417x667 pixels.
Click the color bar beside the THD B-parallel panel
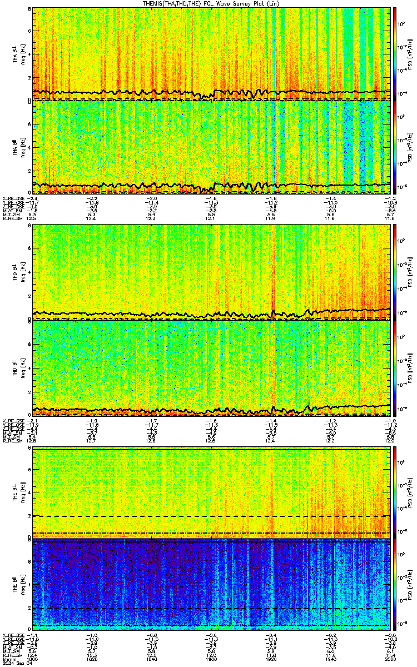point(395,367)
